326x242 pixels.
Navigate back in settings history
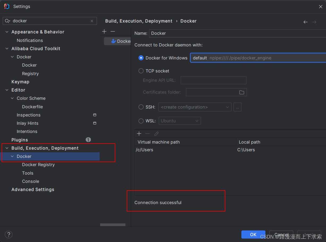(306, 22)
